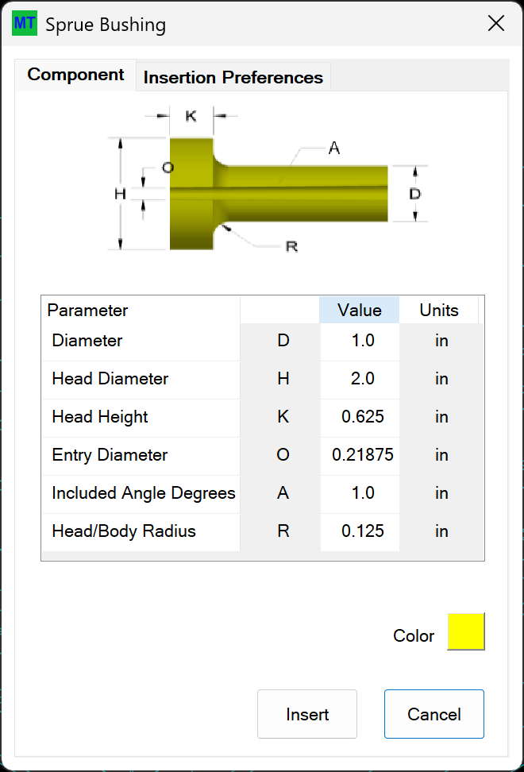The height and width of the screenshot is (772, 524).
Task: Edit the Head Height value 0.625
Action: [360, 417]
